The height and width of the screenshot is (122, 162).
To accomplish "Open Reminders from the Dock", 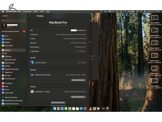I will click(74, 109).
